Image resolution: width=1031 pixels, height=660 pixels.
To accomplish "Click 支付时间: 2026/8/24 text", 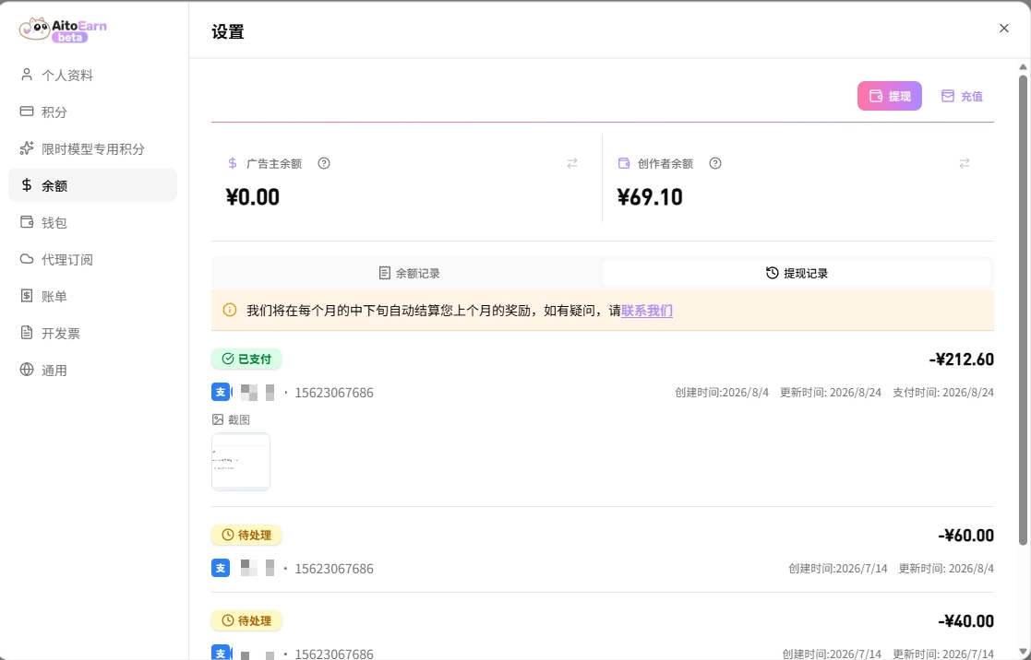I will click(x=943, y=392).
